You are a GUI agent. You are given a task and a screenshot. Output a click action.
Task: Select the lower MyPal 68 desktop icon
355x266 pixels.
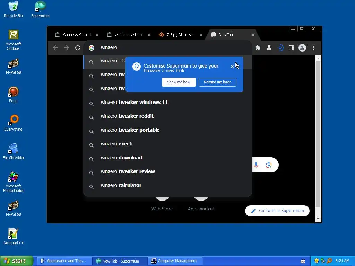coord(13,208)
